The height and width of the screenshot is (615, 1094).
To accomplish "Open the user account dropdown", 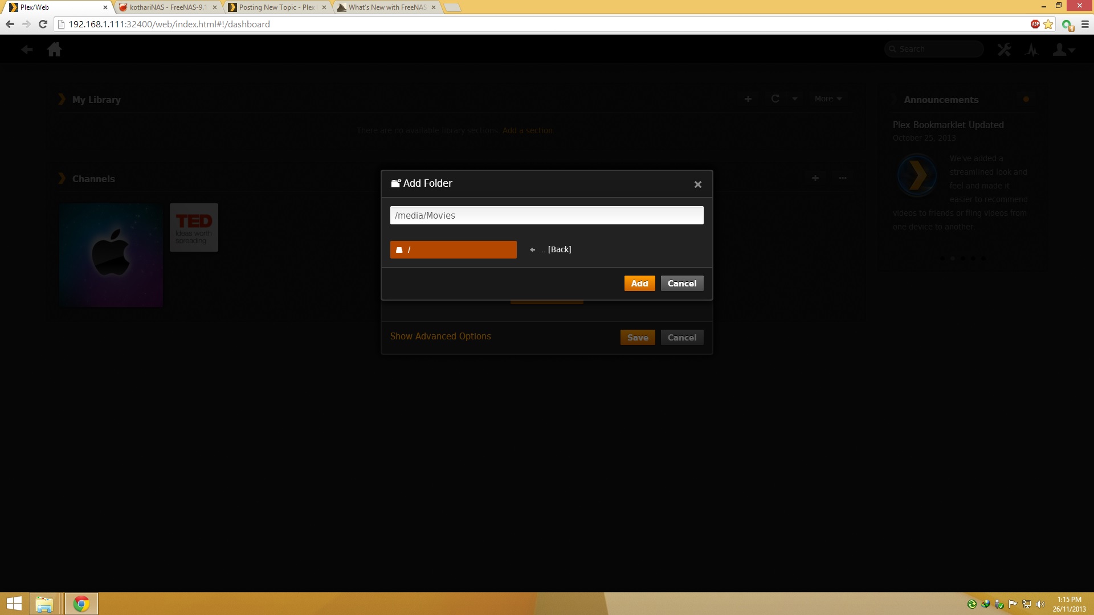I will pos(1063,50).
